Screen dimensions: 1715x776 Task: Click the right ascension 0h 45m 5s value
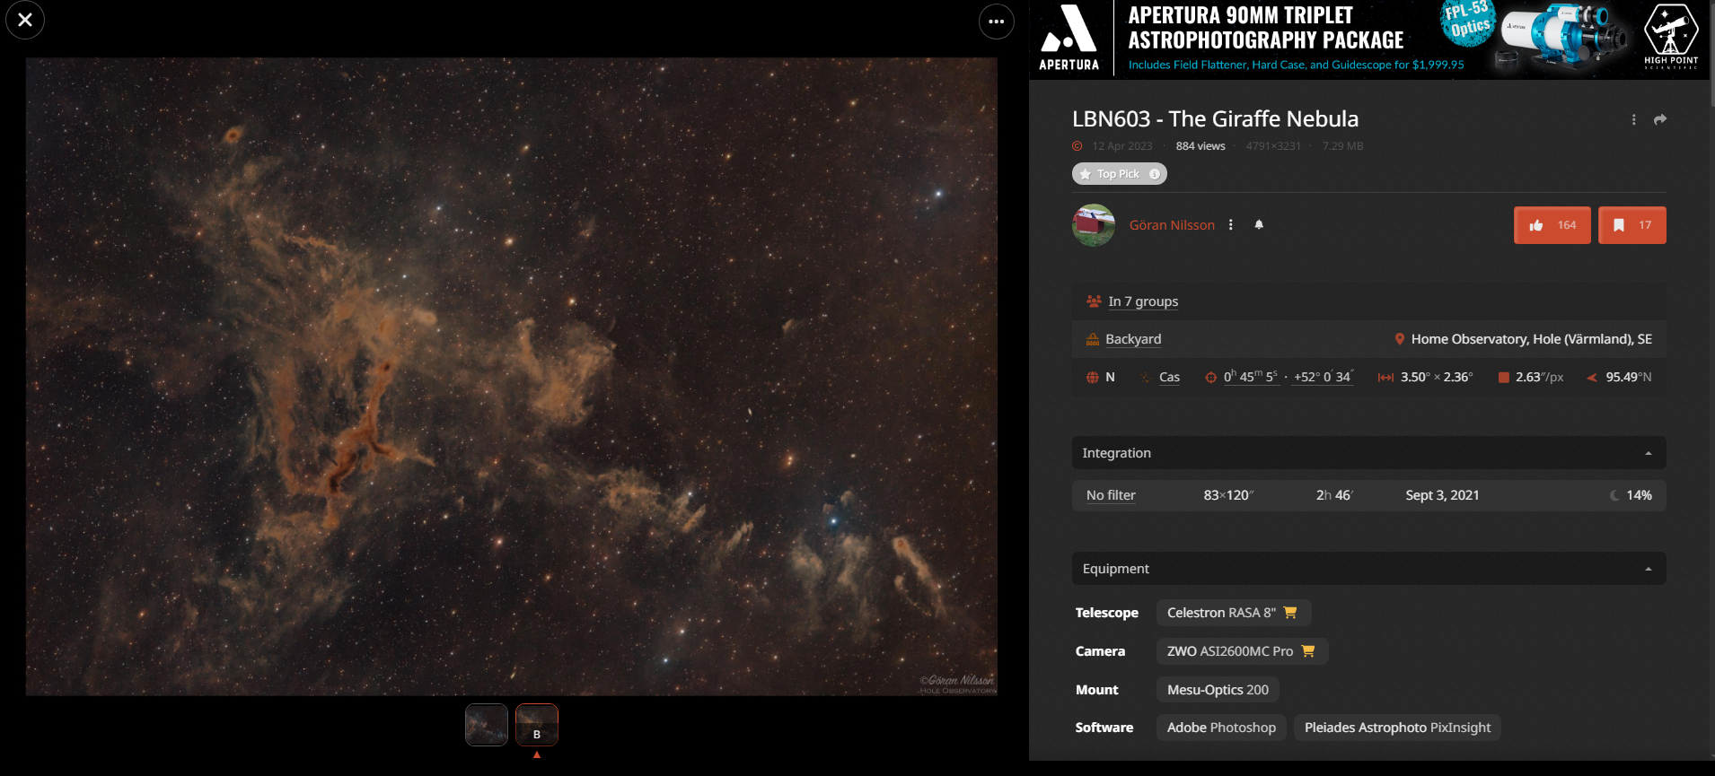1250,377
